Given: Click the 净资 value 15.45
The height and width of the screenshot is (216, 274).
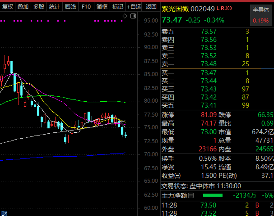Looking at the screenshot, I should [x=209, y=167].
